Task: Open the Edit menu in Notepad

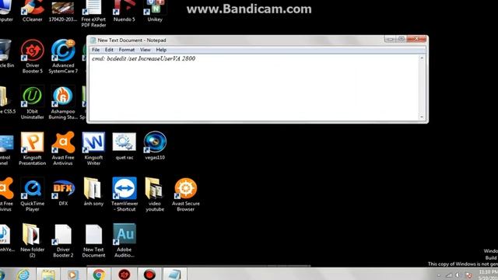Action: click(x=109, y=50)
